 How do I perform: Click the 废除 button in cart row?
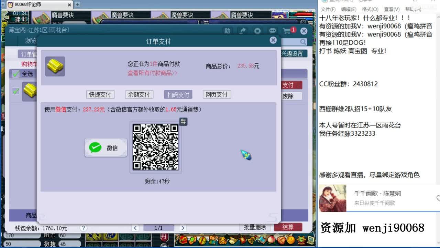point(292,96)
